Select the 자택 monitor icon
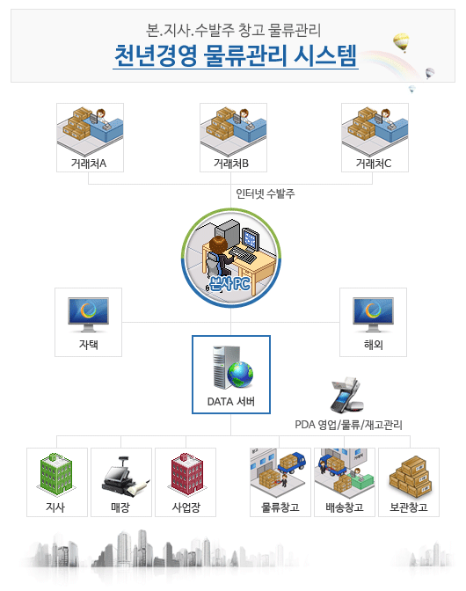The height and width of the screenshot is (591, 466). [89, 315]
